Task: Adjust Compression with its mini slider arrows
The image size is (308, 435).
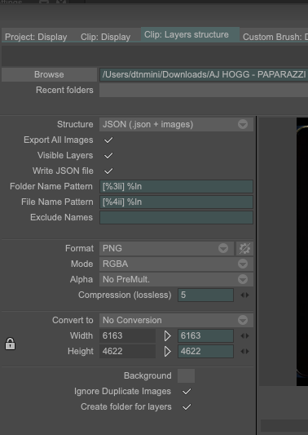Action: click(244, 295)
